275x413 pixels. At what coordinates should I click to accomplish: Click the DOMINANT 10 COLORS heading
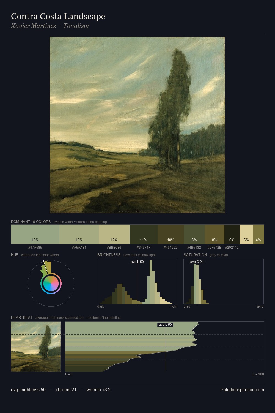(31, 222)
